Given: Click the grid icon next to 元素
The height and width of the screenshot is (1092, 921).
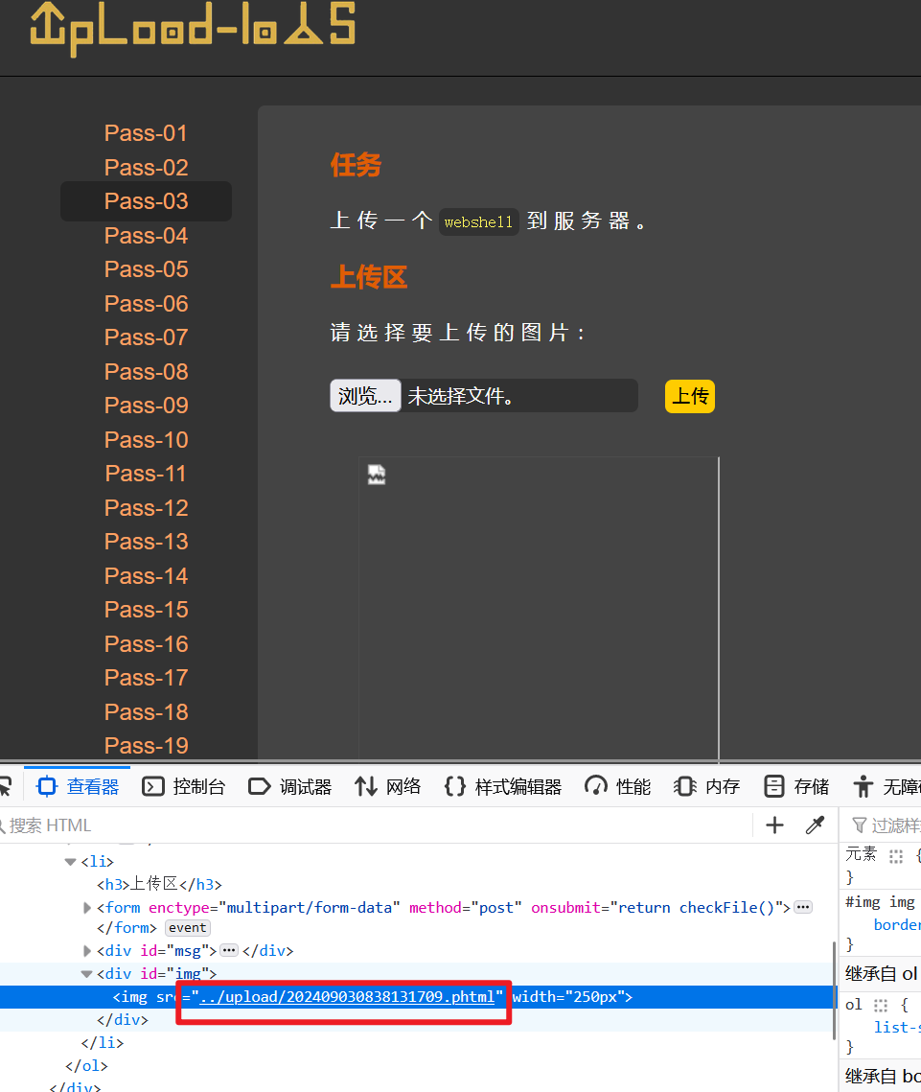Looking at the screenshot, I should click(x=896, y=856).
